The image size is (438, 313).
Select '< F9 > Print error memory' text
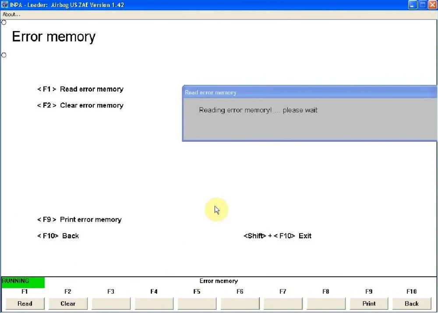click(x=79, y=219)
